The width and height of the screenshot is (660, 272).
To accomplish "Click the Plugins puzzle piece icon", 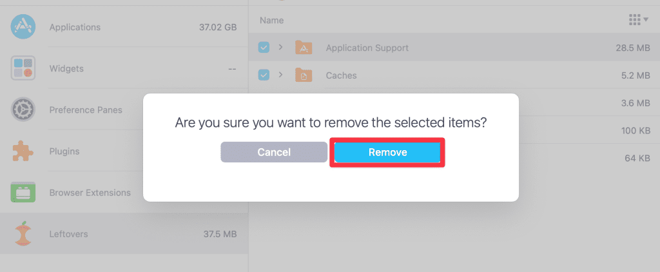I will click(23, 151).
